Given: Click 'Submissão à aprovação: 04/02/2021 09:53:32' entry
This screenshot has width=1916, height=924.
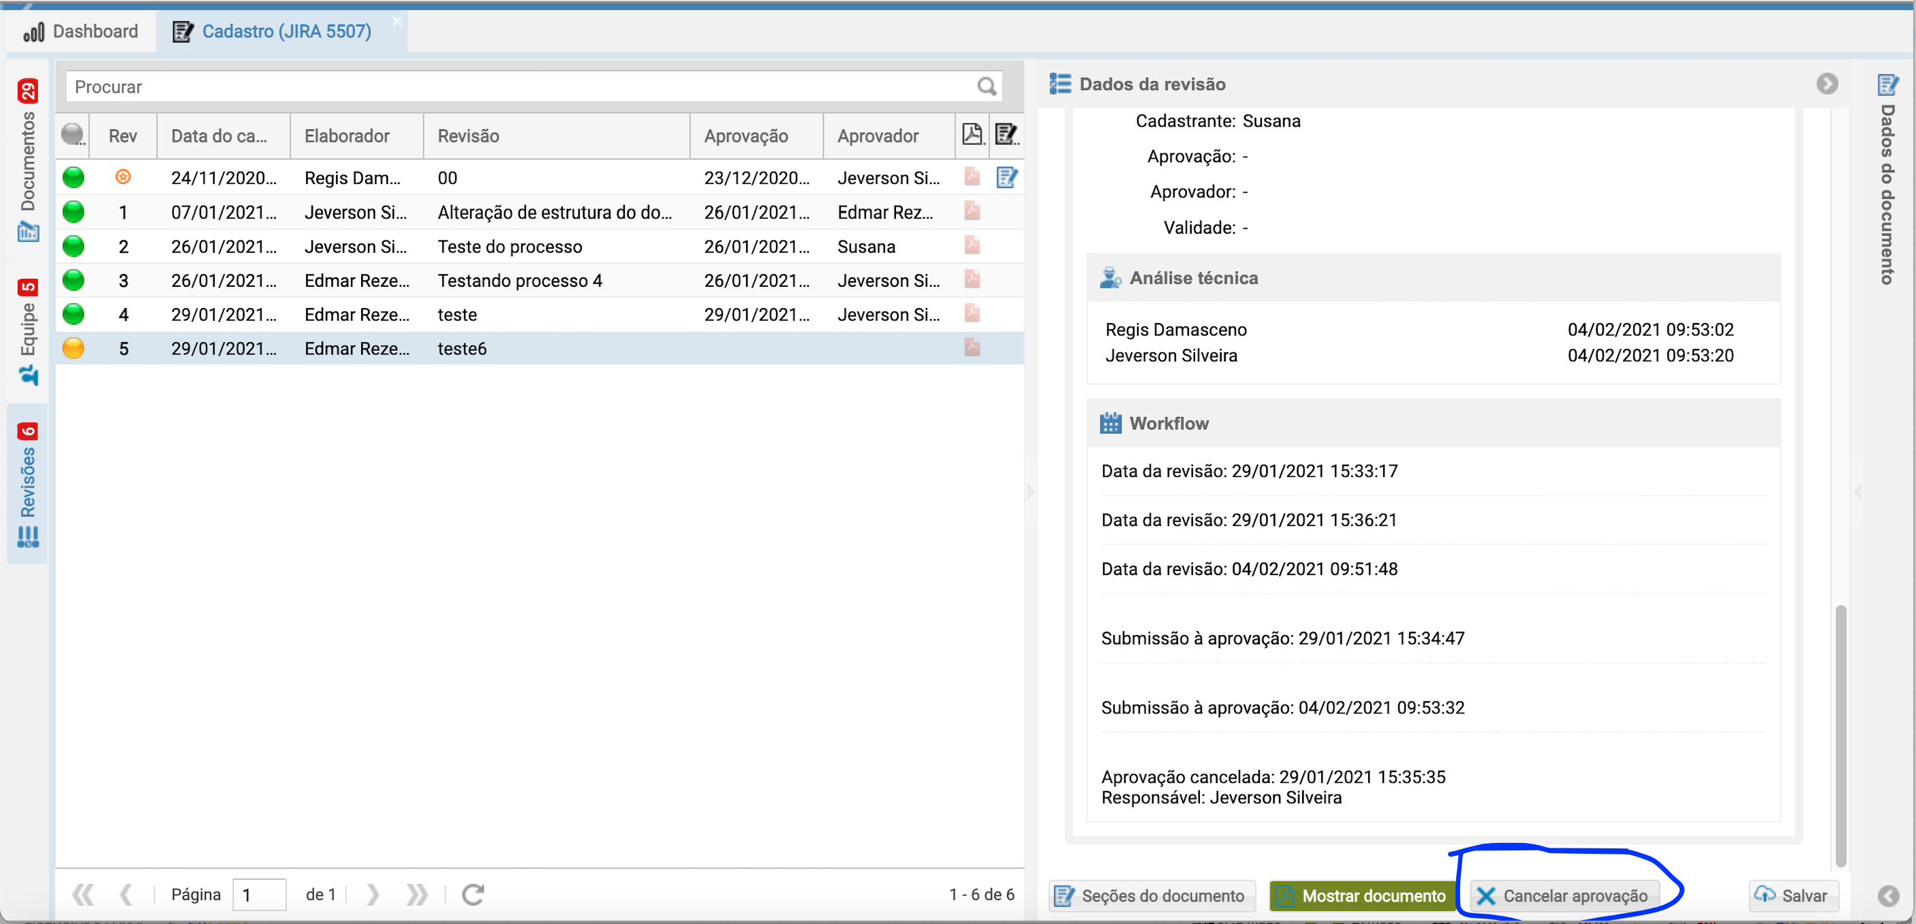Looking at the screenshot, I should [1282, 707].
